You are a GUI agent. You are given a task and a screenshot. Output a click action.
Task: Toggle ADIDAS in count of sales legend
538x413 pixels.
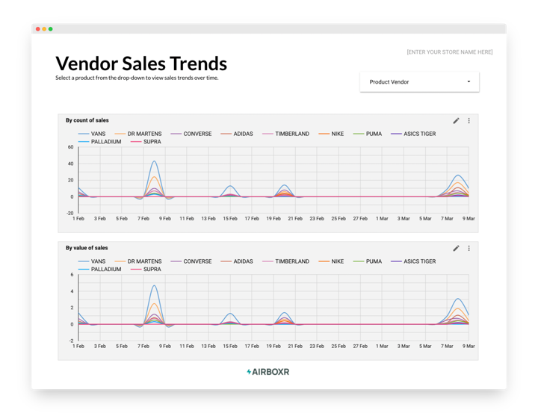tap(237, 134)
